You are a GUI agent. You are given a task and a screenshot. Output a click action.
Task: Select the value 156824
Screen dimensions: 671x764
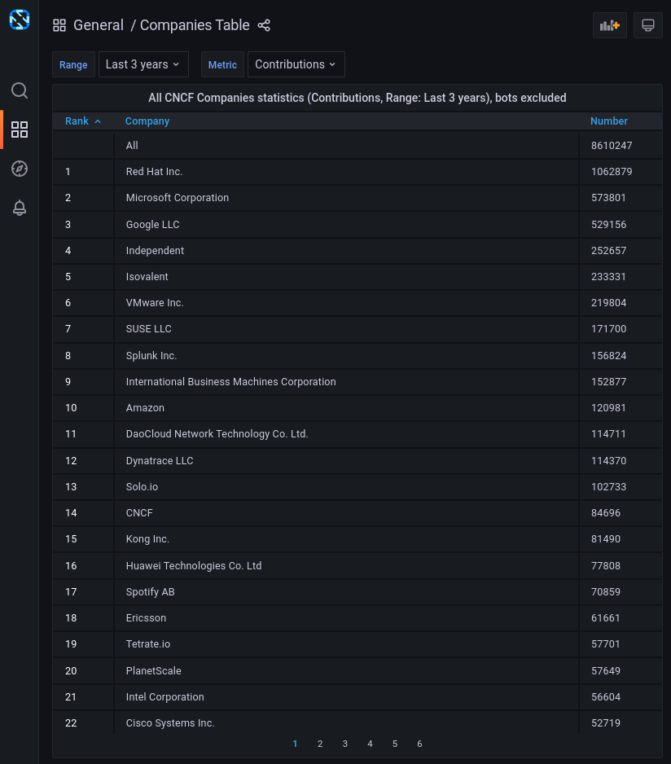[608, 356]
